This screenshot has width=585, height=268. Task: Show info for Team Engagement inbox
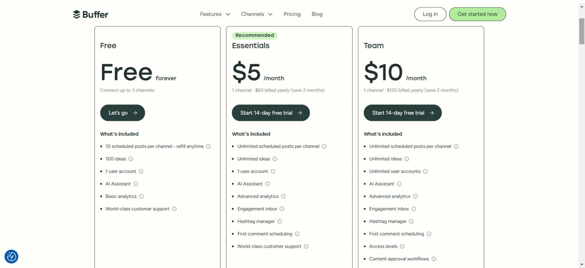[414, 209]
